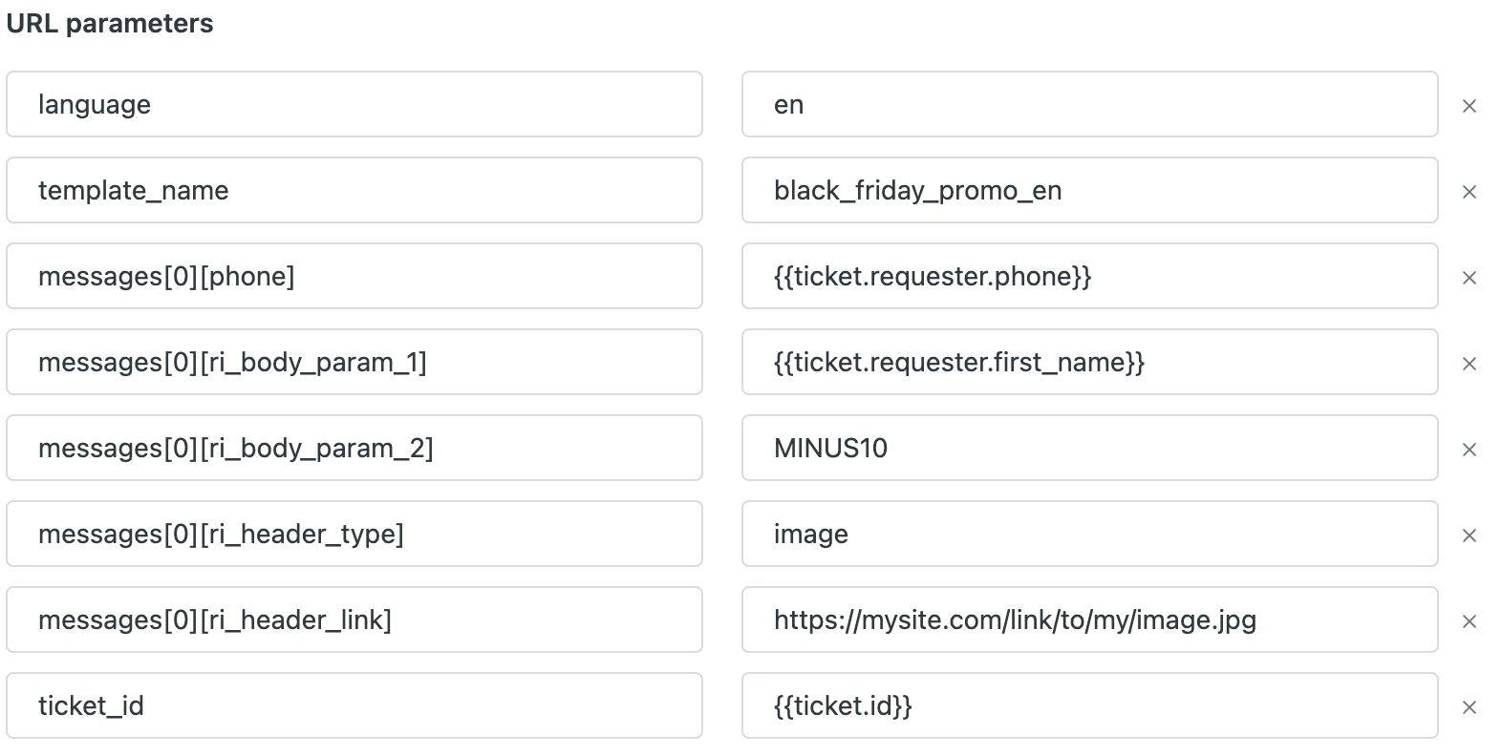Edit the 'image' header type value
Image resolution: width=1502 pixels, height=756 pixels.
[1089, 534]
